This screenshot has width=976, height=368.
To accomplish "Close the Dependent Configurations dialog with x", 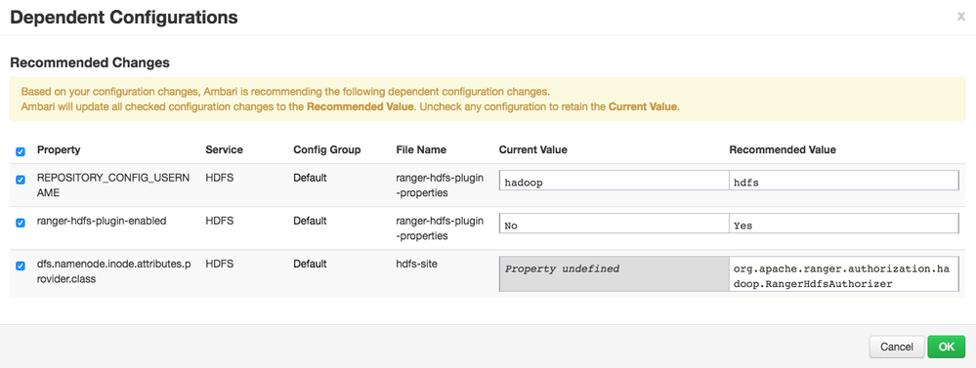I will [961, 17].
